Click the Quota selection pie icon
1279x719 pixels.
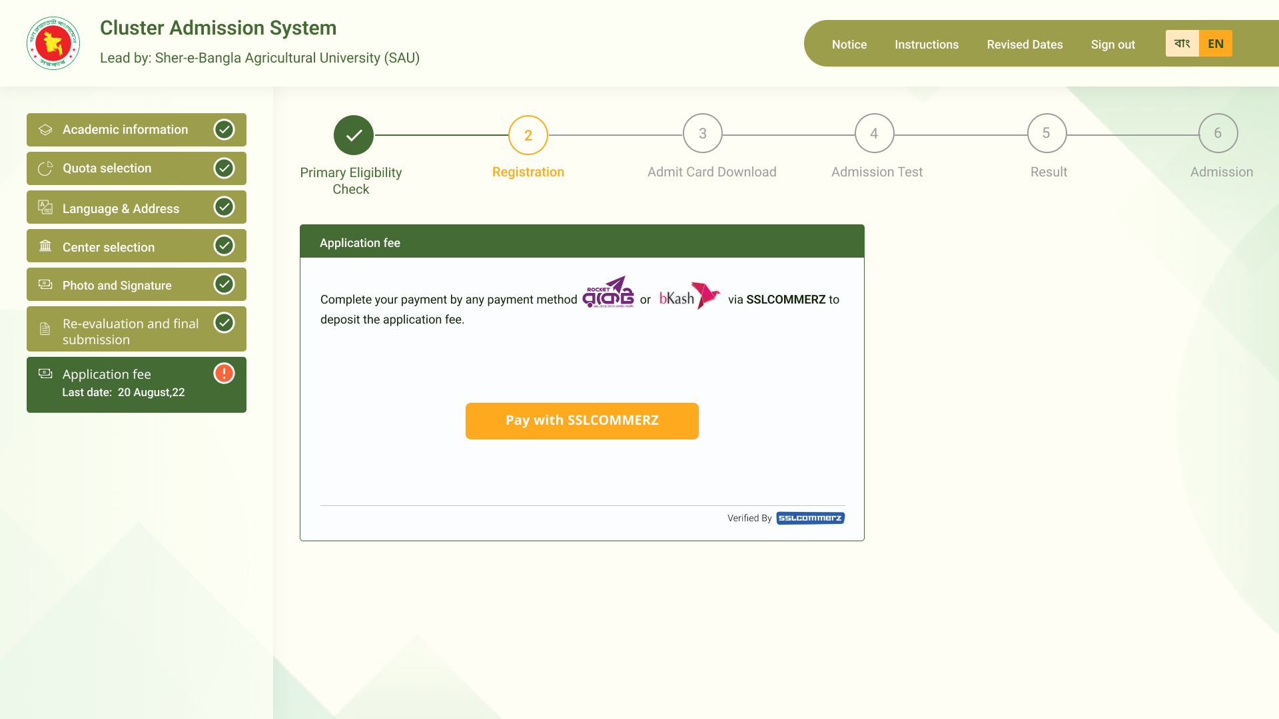pos(45,168)
